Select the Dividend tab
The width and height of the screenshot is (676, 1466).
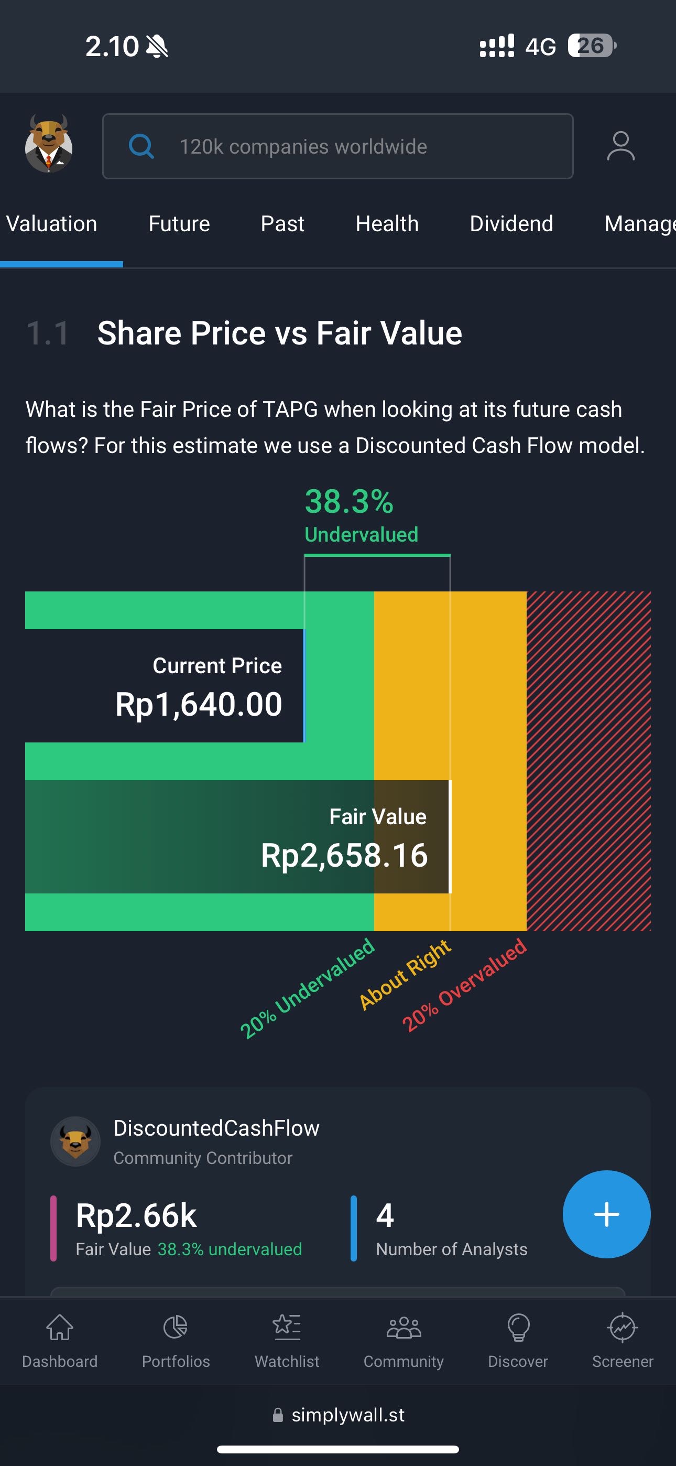point(511,224)
